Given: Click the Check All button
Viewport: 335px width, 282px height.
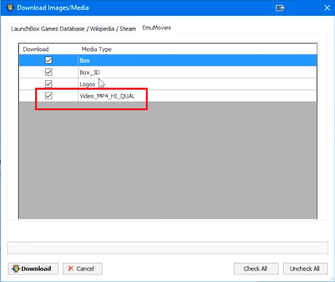Looking at the screenshot, I should pyautogui.click(x=256, y=269).
